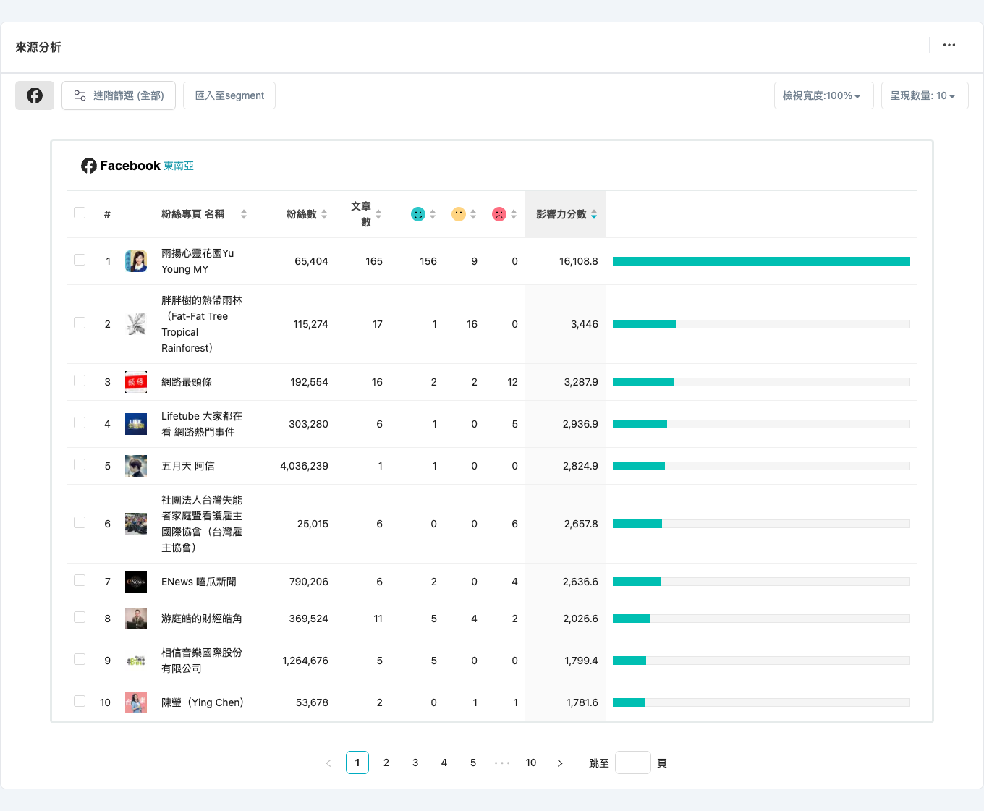The width and height of the screenshot is (984, 811).
Task: Click the ENews 噓瓜新聞 page avatar
Action: pyautogui.click(x=136, y=582)
